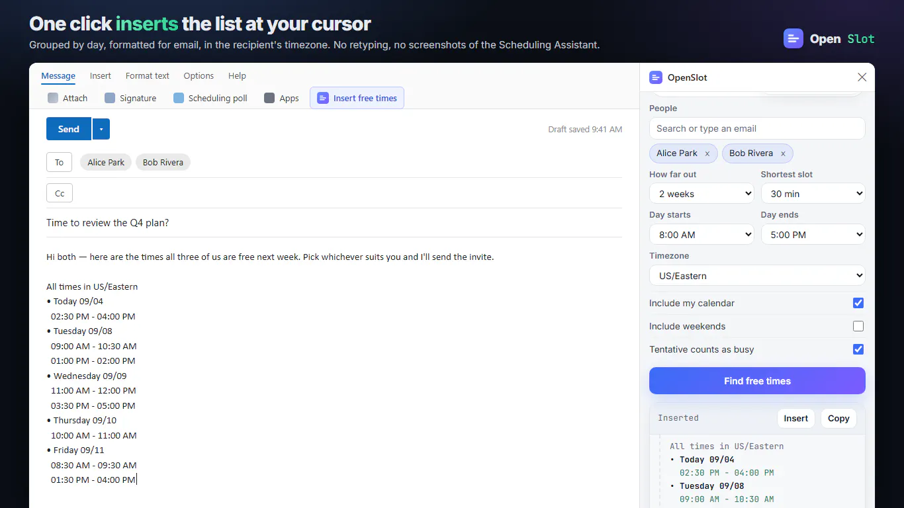Click 'Hi both' intro sentence in email

[x=270, y=257]
